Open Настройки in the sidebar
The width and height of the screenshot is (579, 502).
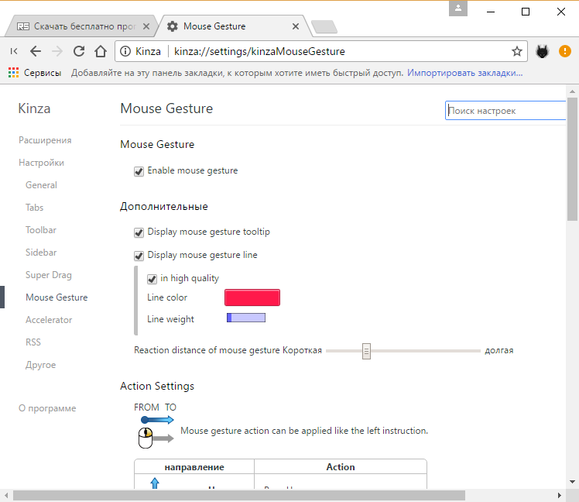41,163
